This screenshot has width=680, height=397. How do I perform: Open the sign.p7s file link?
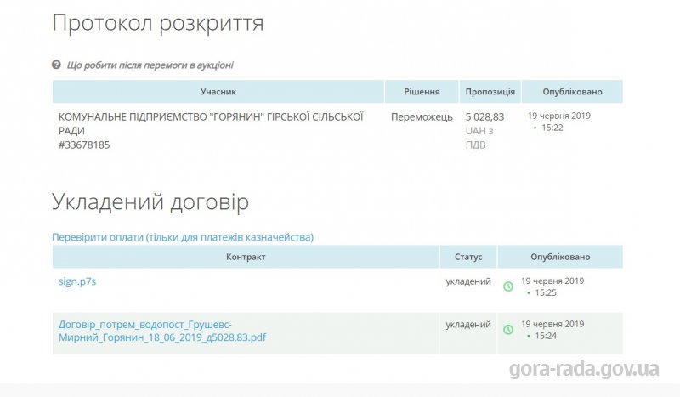pos(77,281)
